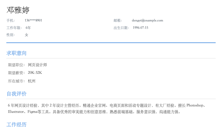
Task: Click the 手机 label
Action: point(10,21)
